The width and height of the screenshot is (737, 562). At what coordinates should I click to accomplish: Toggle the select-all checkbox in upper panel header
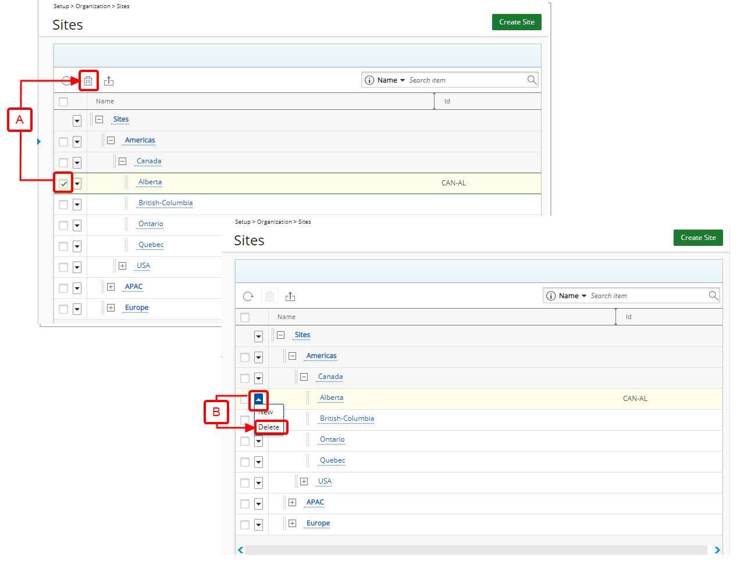[x=63, y=102]
